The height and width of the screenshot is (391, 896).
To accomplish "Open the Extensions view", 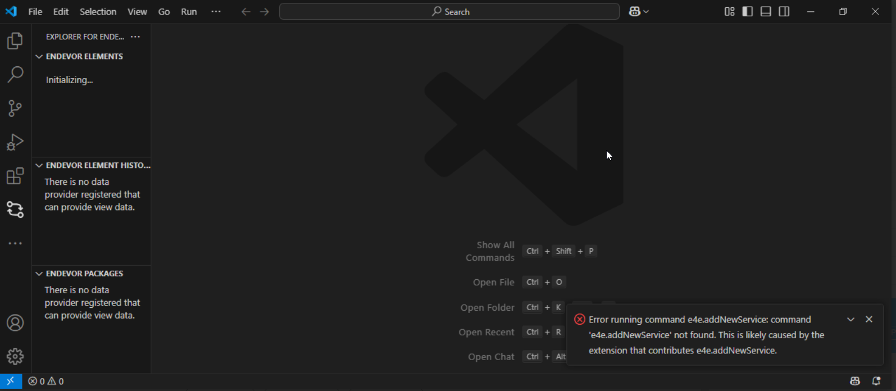I will [x=15, y=176].
